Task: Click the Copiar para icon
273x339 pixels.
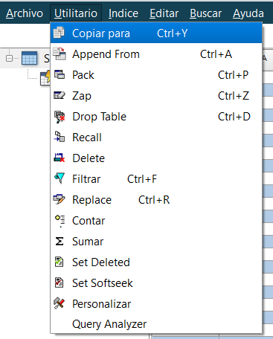Action: point(59,33)
